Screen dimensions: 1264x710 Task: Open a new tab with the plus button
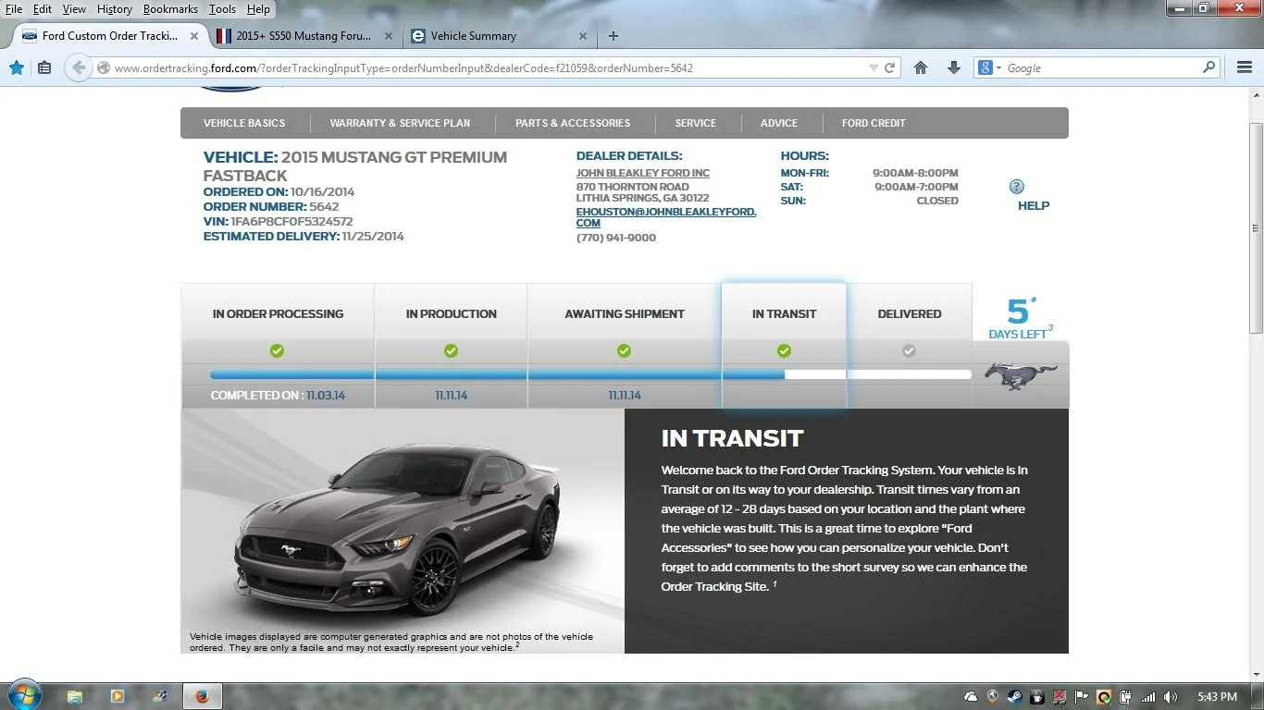pyautogui.click(x=613, y=36)
